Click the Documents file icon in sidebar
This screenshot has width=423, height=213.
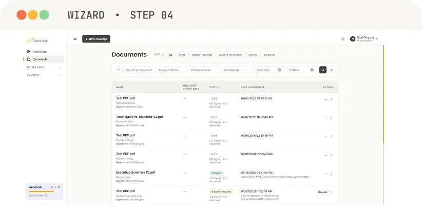tap(29, 59)
